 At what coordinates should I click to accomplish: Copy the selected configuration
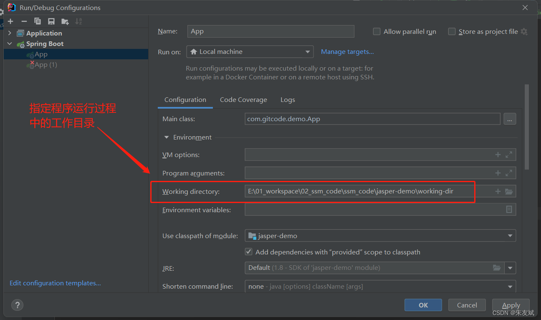(38, 21)
